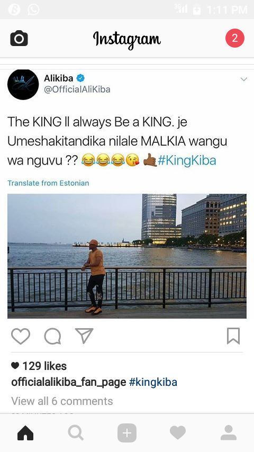Tap the new post plus button

click(x=127, y=433)
